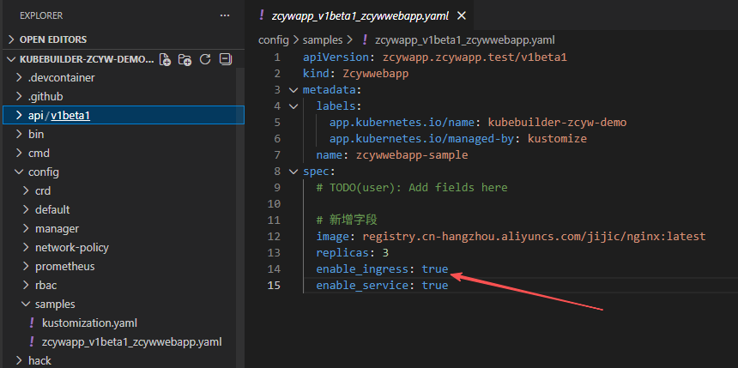The height and width of the screenshot is (368, 738).
Task: Click the New File icon in Explorer
Action: coord(166,59)
